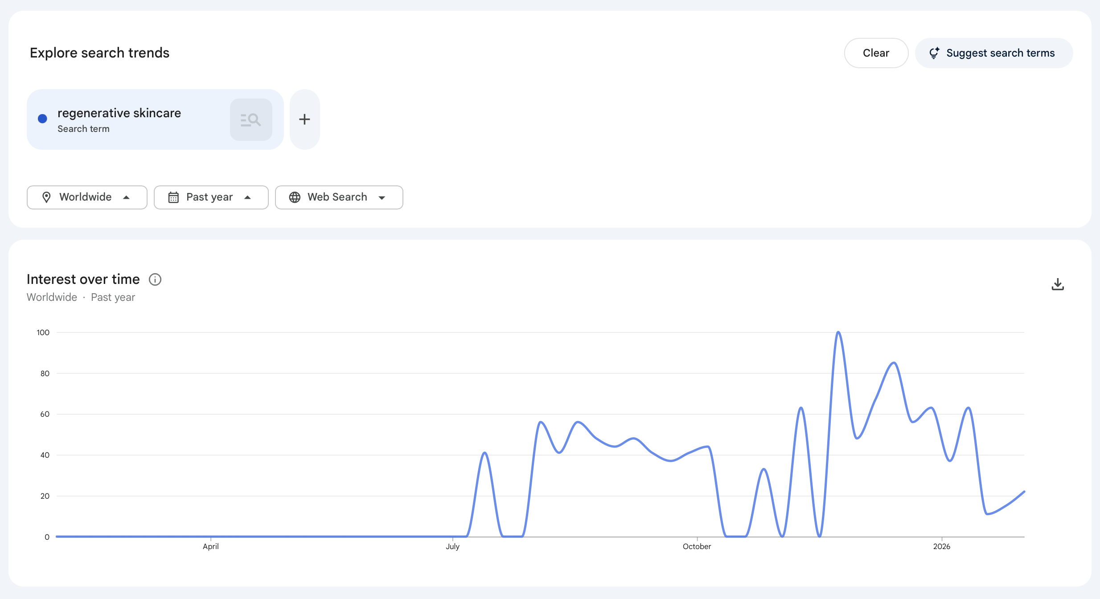Click the globe icon in search type
The image size is (1100, 599).
tap(295, 197)
